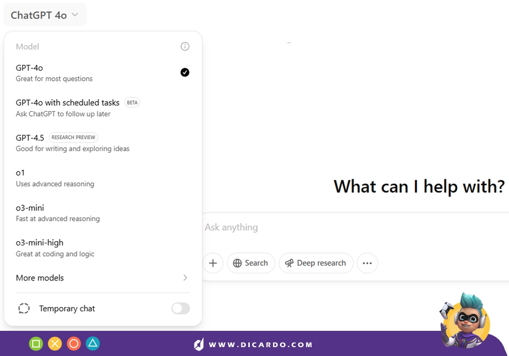Expand the More models submenu
509x356 pixels.
click(103, 277)
